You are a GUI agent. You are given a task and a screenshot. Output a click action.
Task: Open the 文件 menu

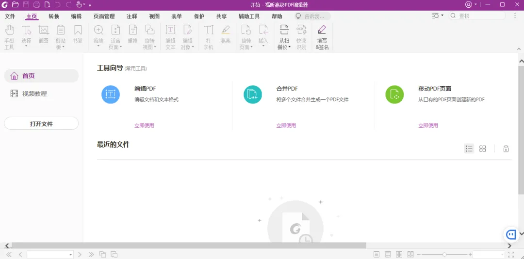(10, 16)
